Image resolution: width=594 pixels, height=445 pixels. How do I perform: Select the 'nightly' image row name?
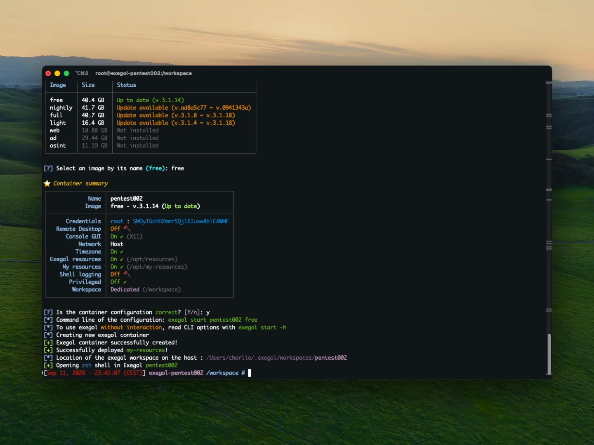(x=61, y=108)
